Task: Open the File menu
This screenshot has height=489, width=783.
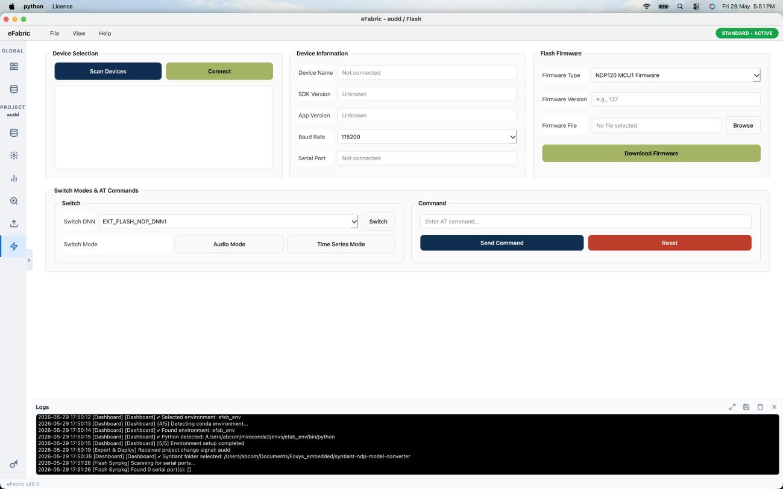Action: (54, 33)
